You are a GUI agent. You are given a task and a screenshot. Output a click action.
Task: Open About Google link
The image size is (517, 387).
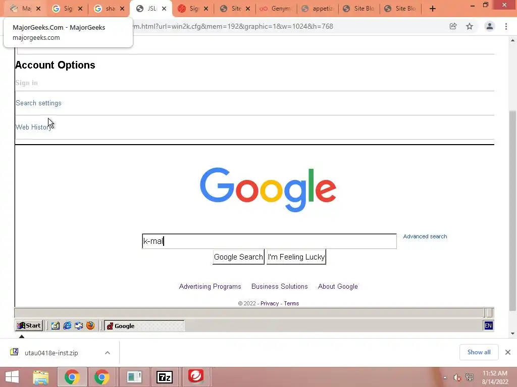(x=338, y=286)
